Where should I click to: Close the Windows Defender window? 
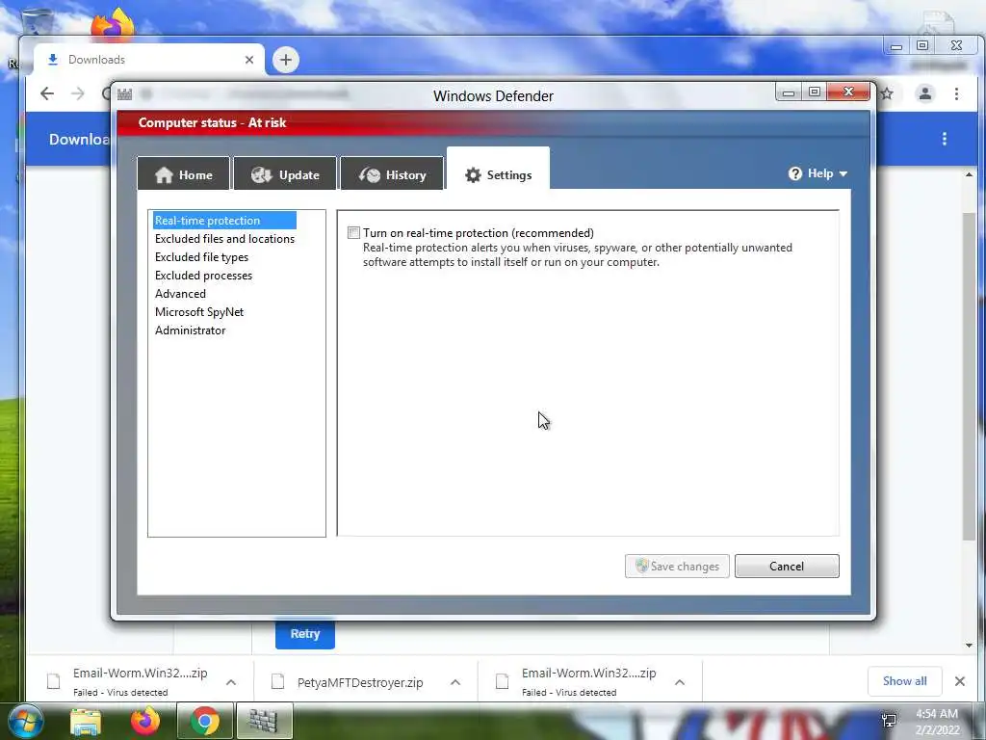click(x=848, y=92)
